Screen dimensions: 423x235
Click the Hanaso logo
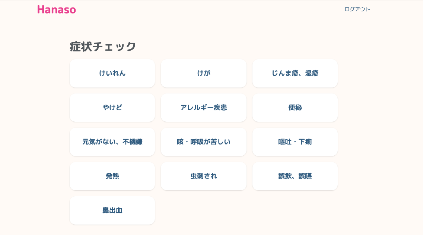(x=57, y=10)
